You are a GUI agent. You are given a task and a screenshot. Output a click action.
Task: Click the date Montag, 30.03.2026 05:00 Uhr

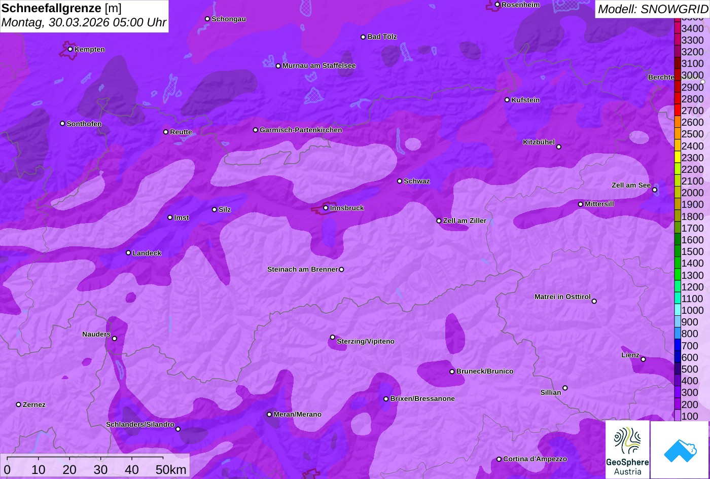coord(84,23)
